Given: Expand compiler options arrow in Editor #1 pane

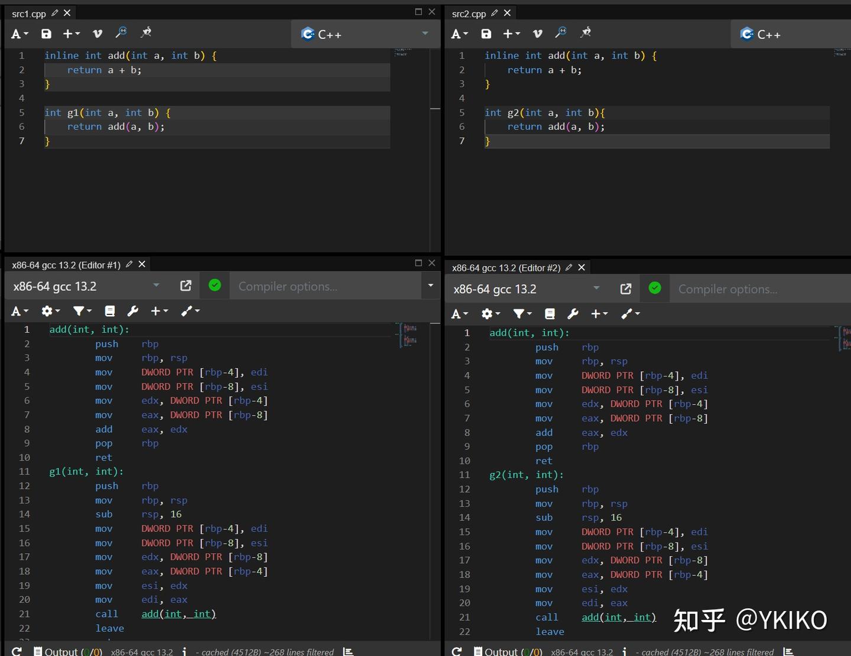Looking at the screenshot, I should pyautogui.click(x=430, y=285).
